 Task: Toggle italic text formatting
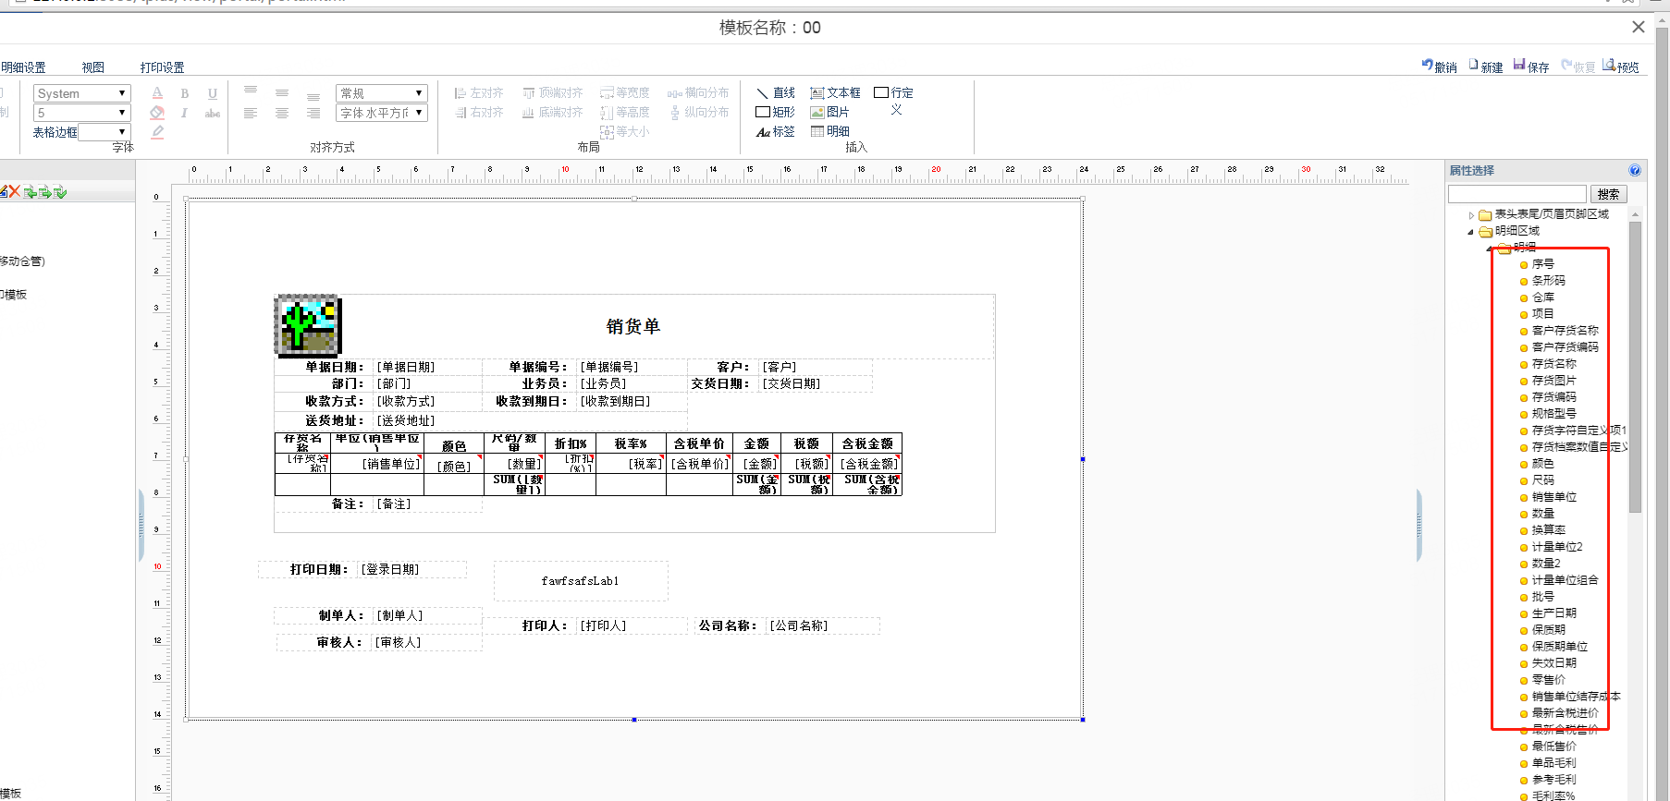[x=185, y=113]
